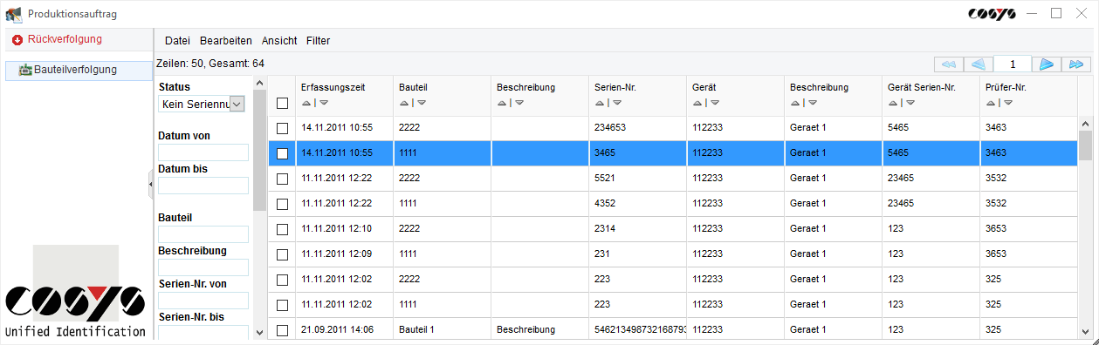The image size is (1099, 345).
Task: Go to the next page of results
Action: [1046, 64]
